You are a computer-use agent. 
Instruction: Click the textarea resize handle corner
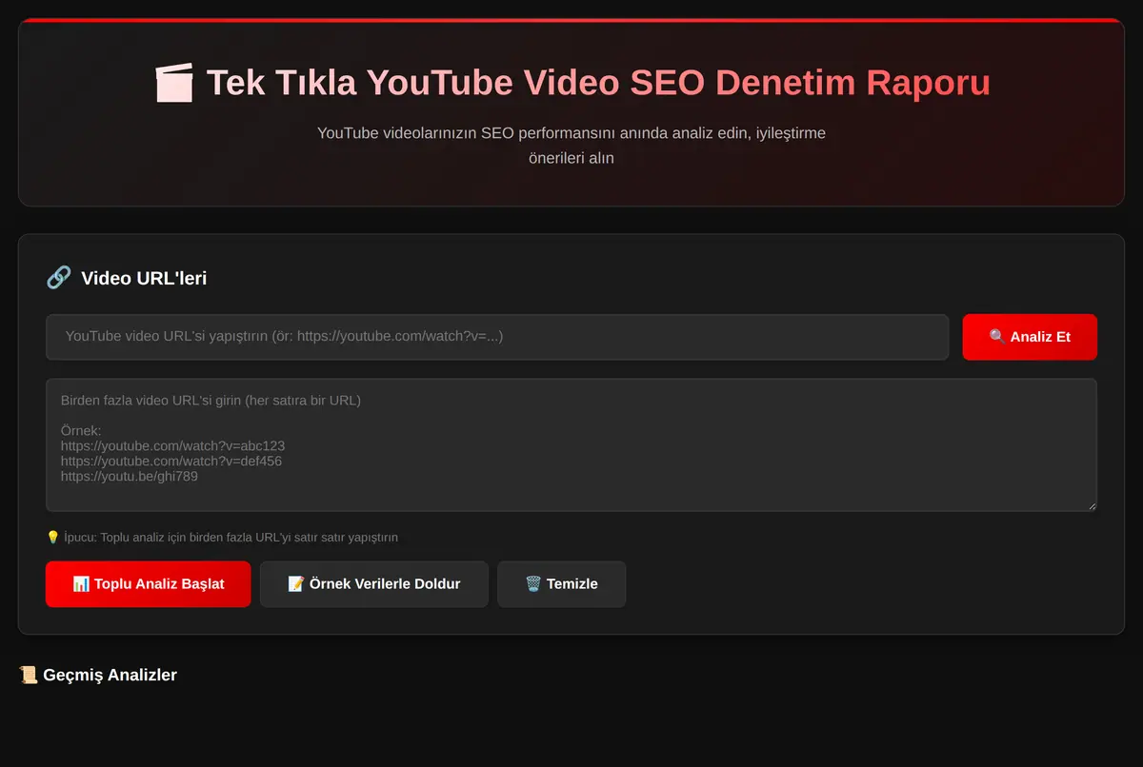pyautogui.click(x=1091, y=505)
